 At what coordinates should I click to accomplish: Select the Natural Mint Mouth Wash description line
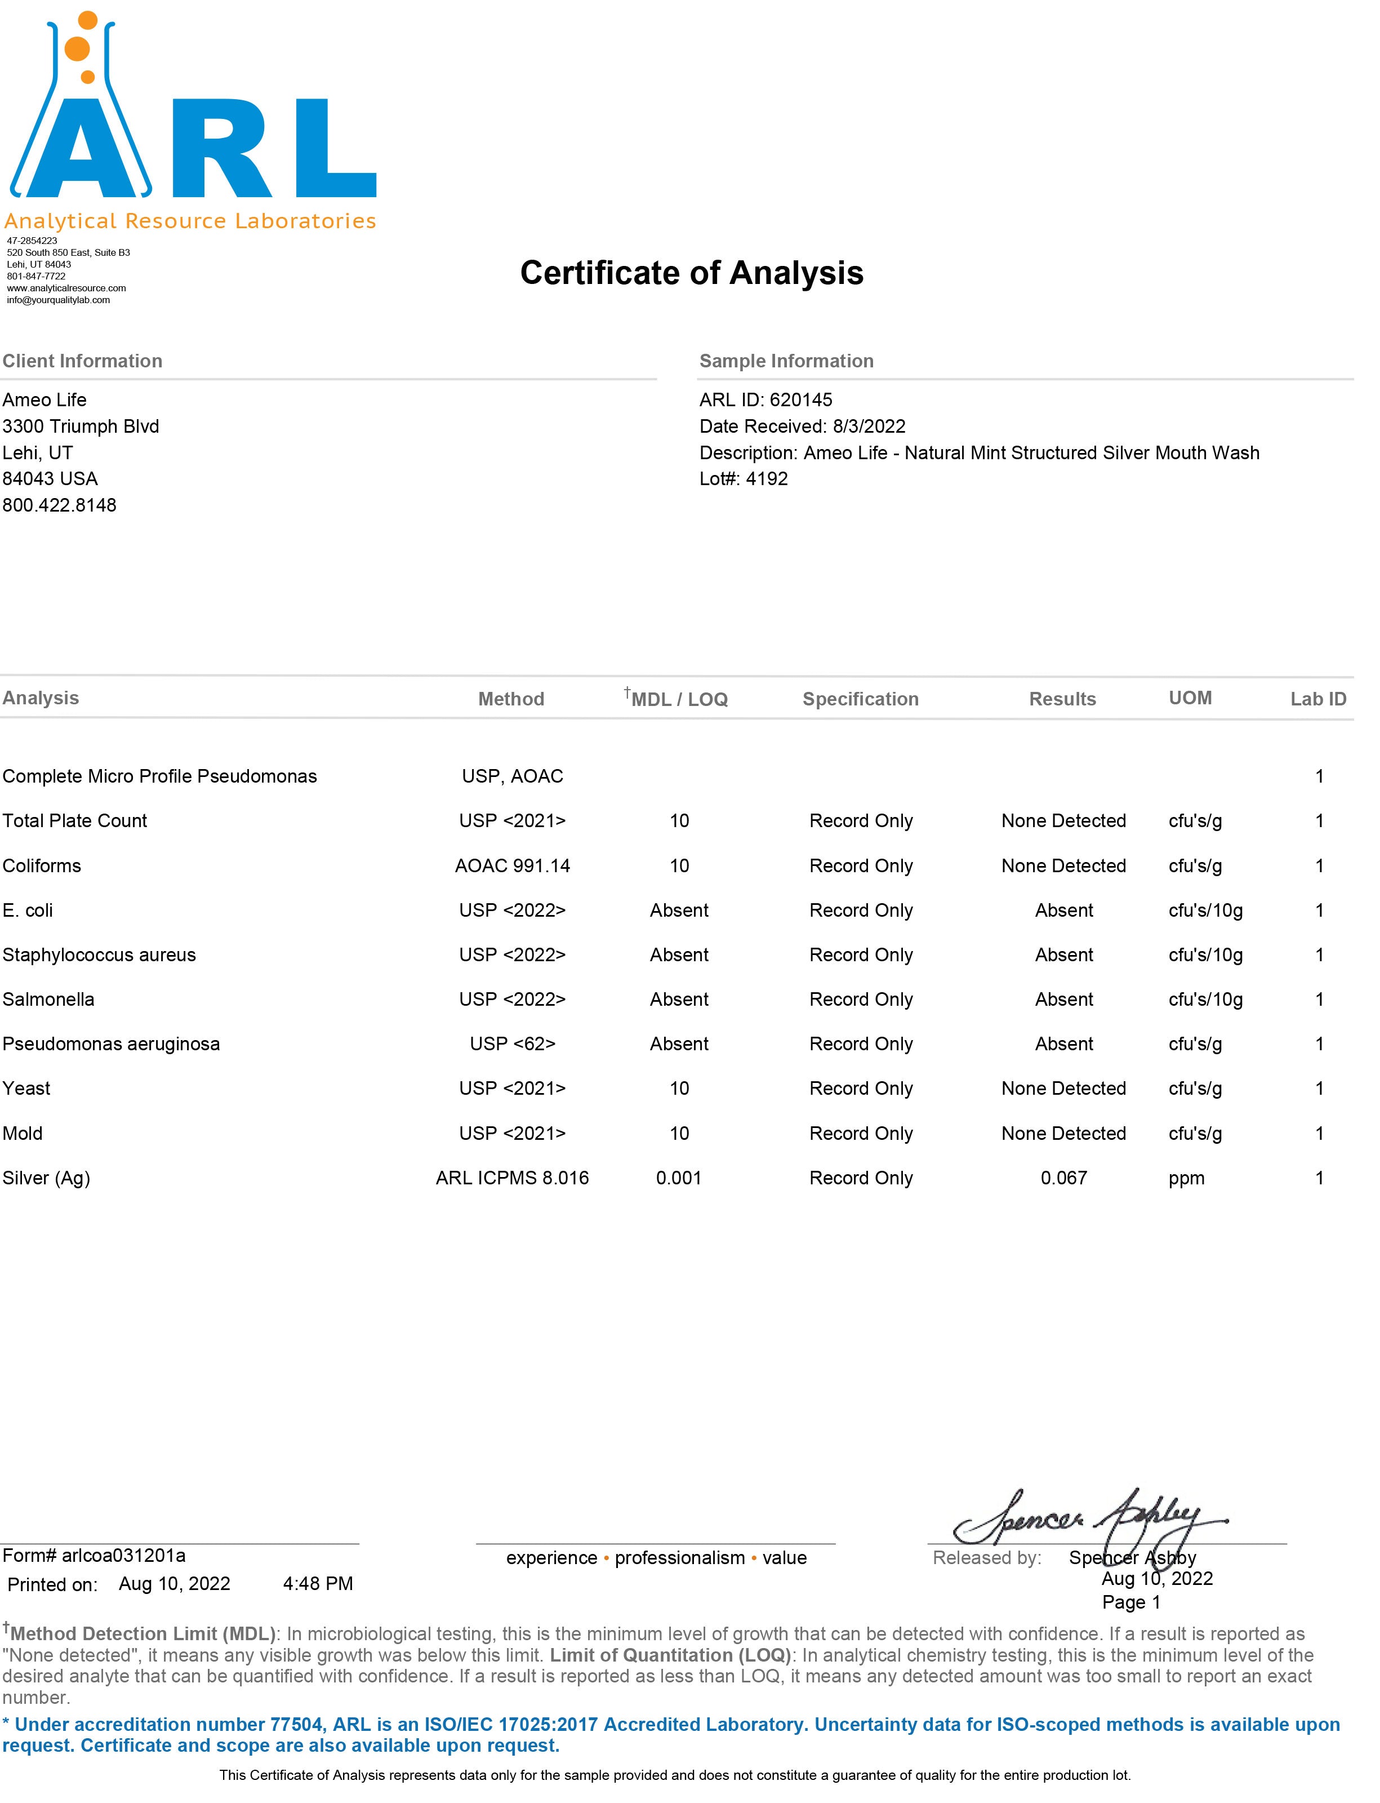click(979, 453)
